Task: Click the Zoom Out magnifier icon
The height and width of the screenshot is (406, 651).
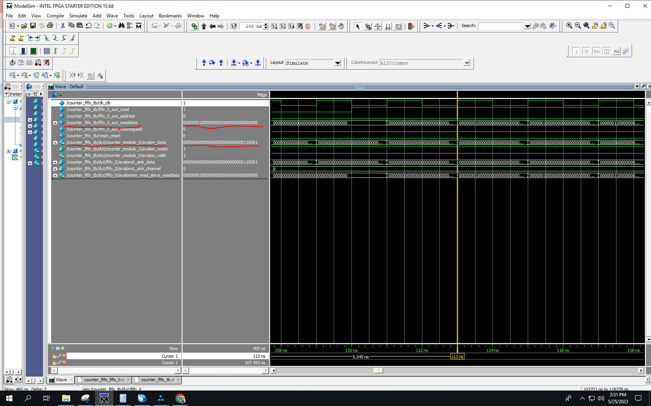Action: tap(578, 26)
